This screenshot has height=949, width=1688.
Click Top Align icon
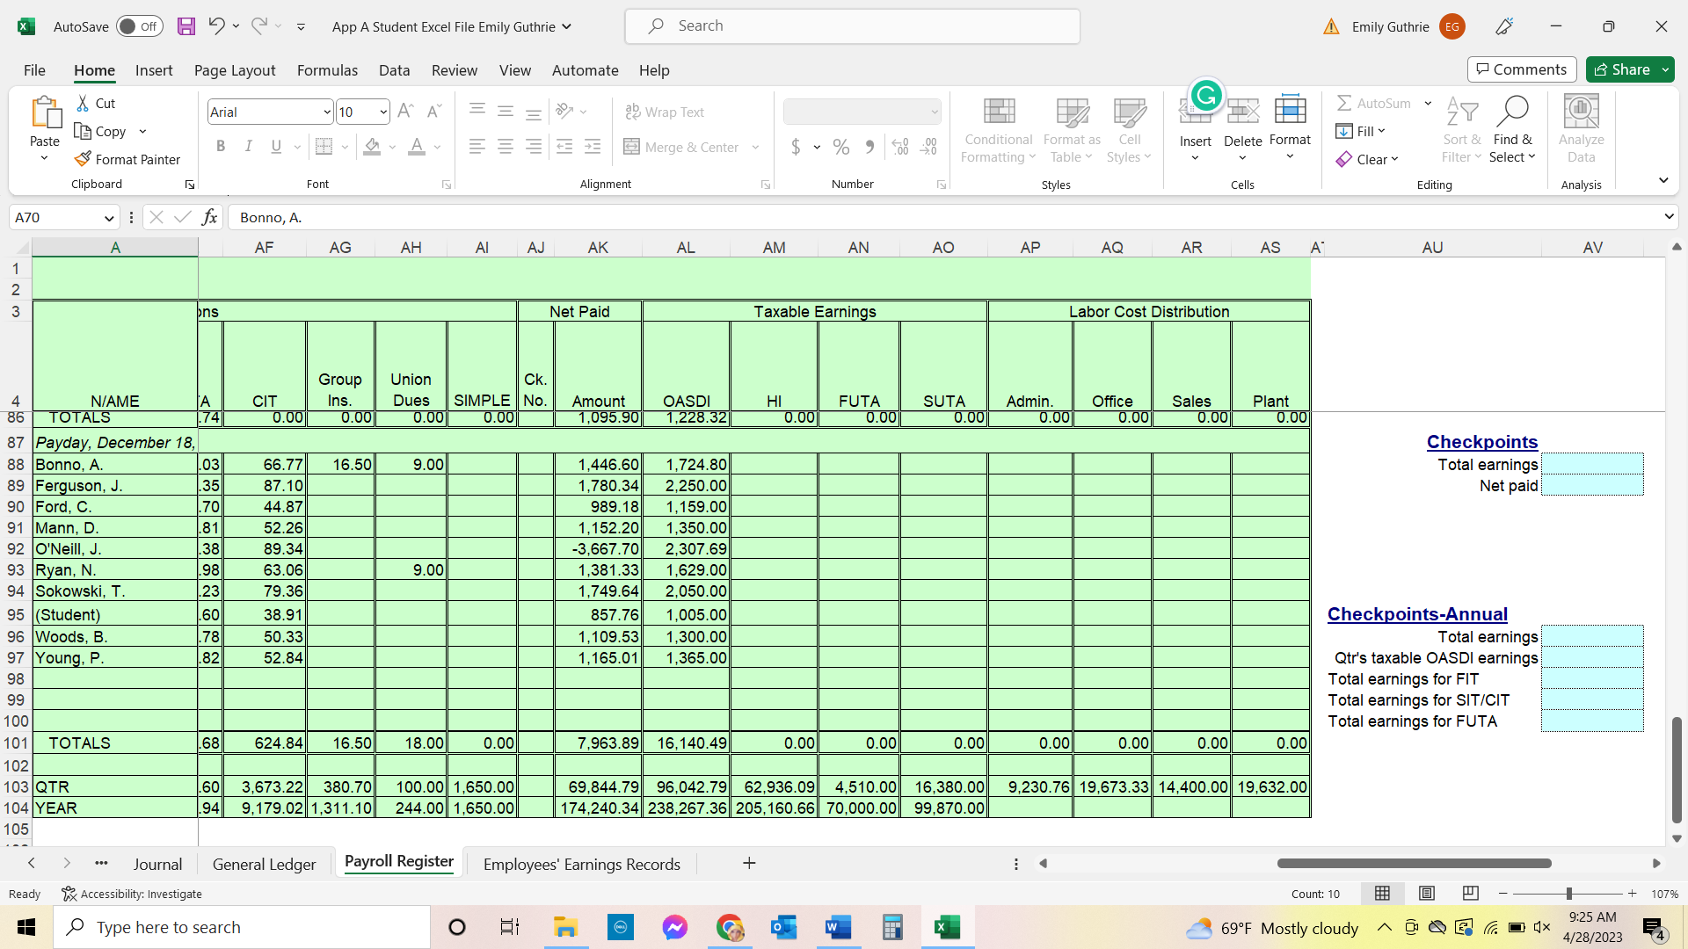pyautogui.click(x=477, y=112)
